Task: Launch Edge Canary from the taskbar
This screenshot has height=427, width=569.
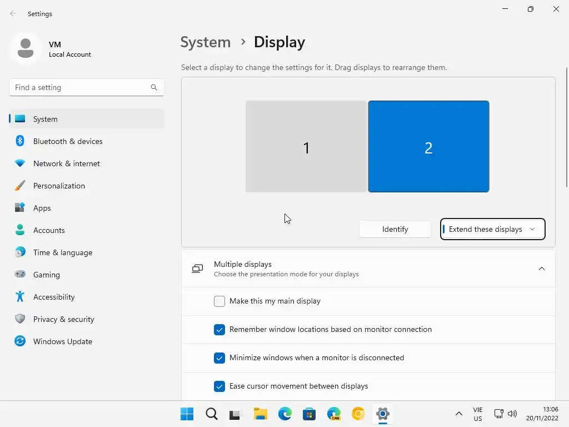Action: click(334, 414)
